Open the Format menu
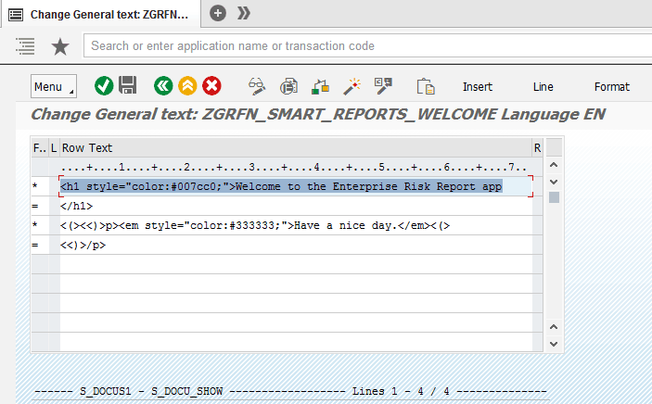 click(x=611, y=86)
